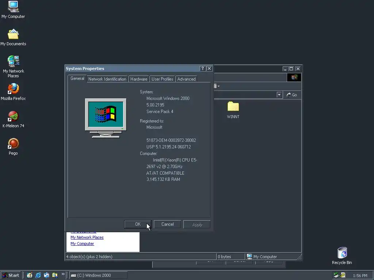Image resolution: width=374 pixels, height=280 pixels.
Task: Click the 'AT/AT COMPATIBLE' text
Action: (x=165, y=173)
